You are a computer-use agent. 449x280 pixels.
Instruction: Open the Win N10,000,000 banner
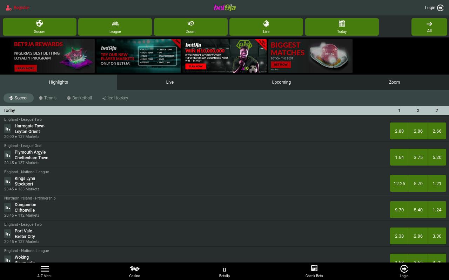[x=224, y=56]
